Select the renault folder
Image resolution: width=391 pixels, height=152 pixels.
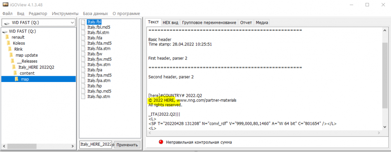[18, 37]
